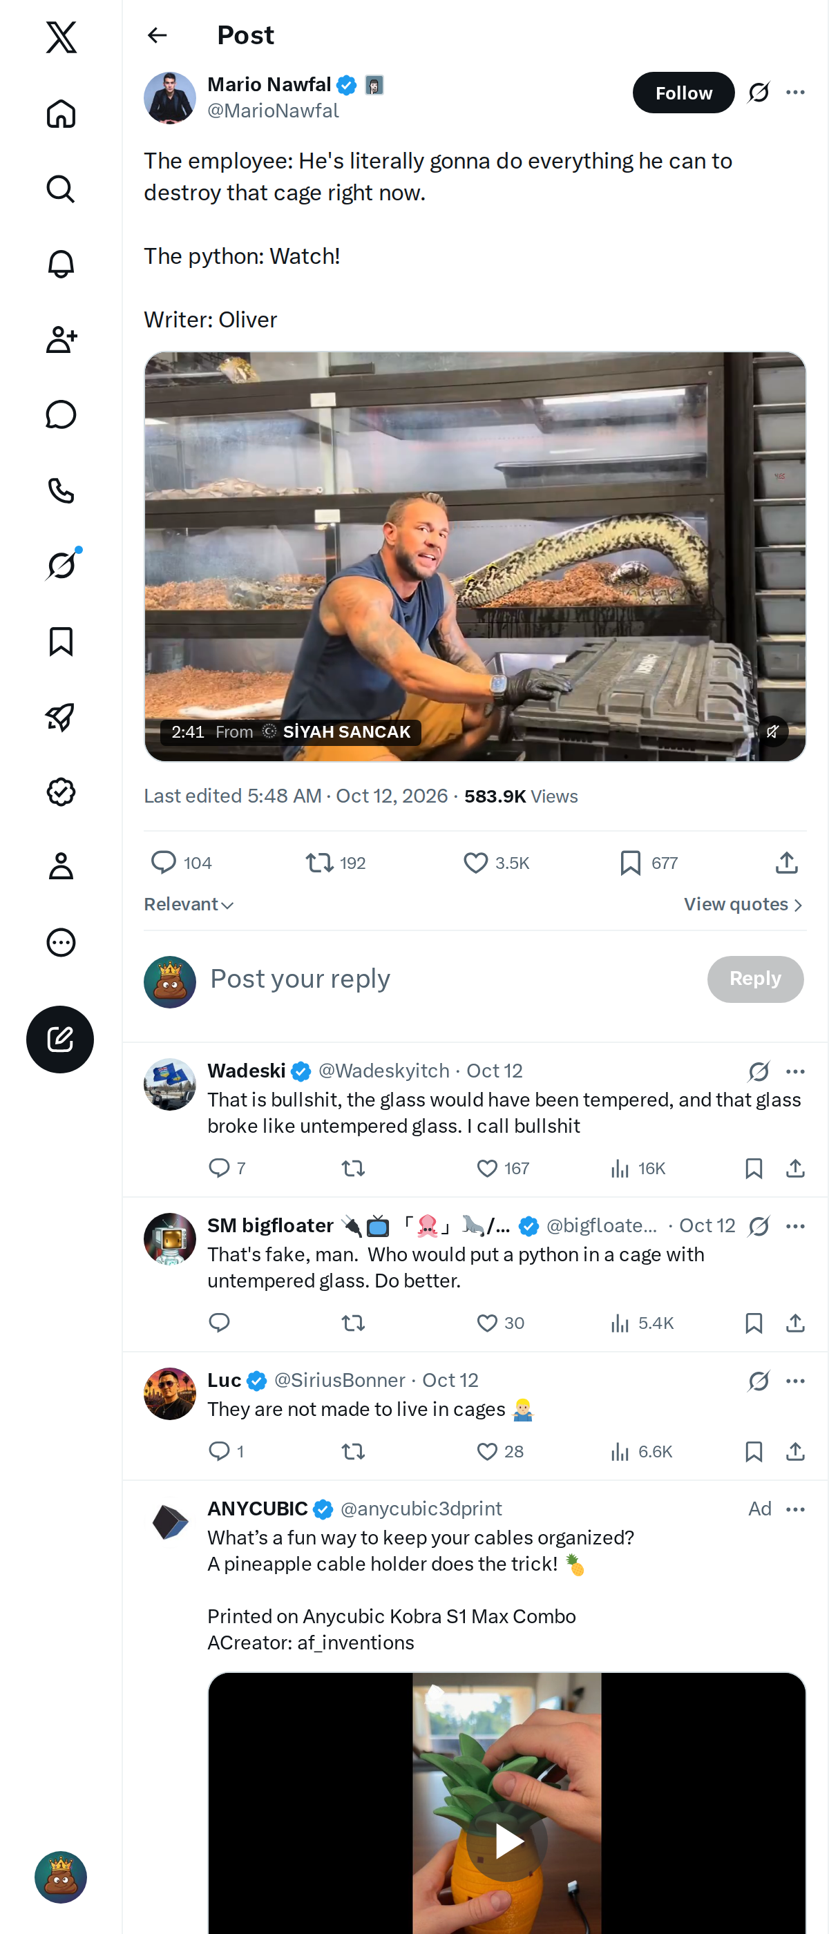This screenshot has width=829, height=1934.
Task: Open the Search explore icon
Action: [x=61, y=189]
